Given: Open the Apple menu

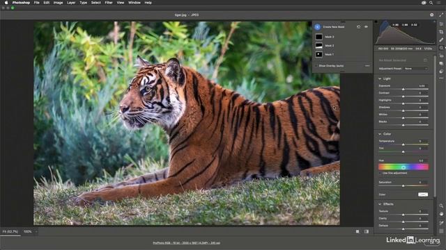Looking at the screenshot, I should (6, 3).
